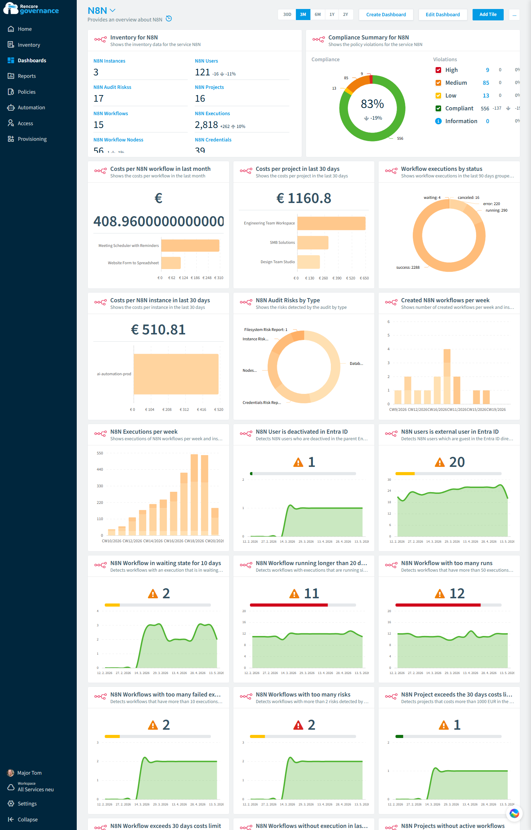The height and width of the screenshot is (830, 531).
Task: Open the colorful assistant bubble icon
Action: (x=514, y=813)
